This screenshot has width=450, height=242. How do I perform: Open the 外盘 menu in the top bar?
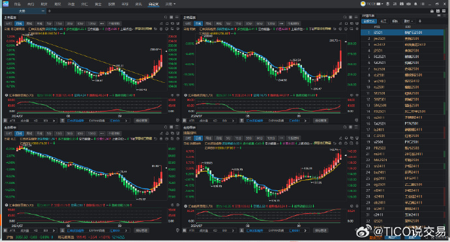(71, 4)
